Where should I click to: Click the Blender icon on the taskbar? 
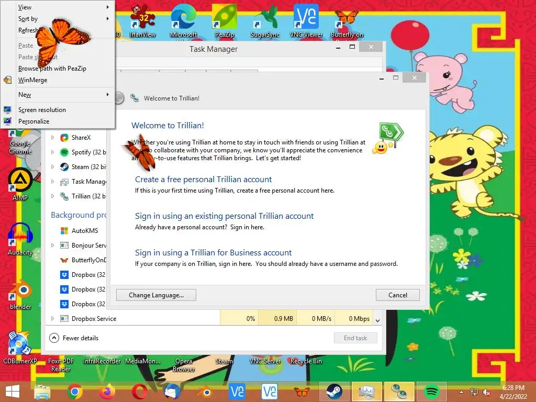pos(205,392)
